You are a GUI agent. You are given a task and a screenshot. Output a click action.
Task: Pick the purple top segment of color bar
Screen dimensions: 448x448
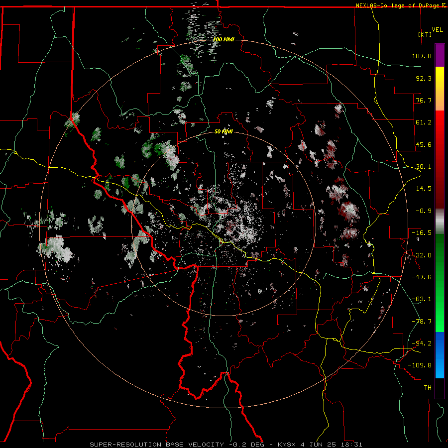[440, 55]
